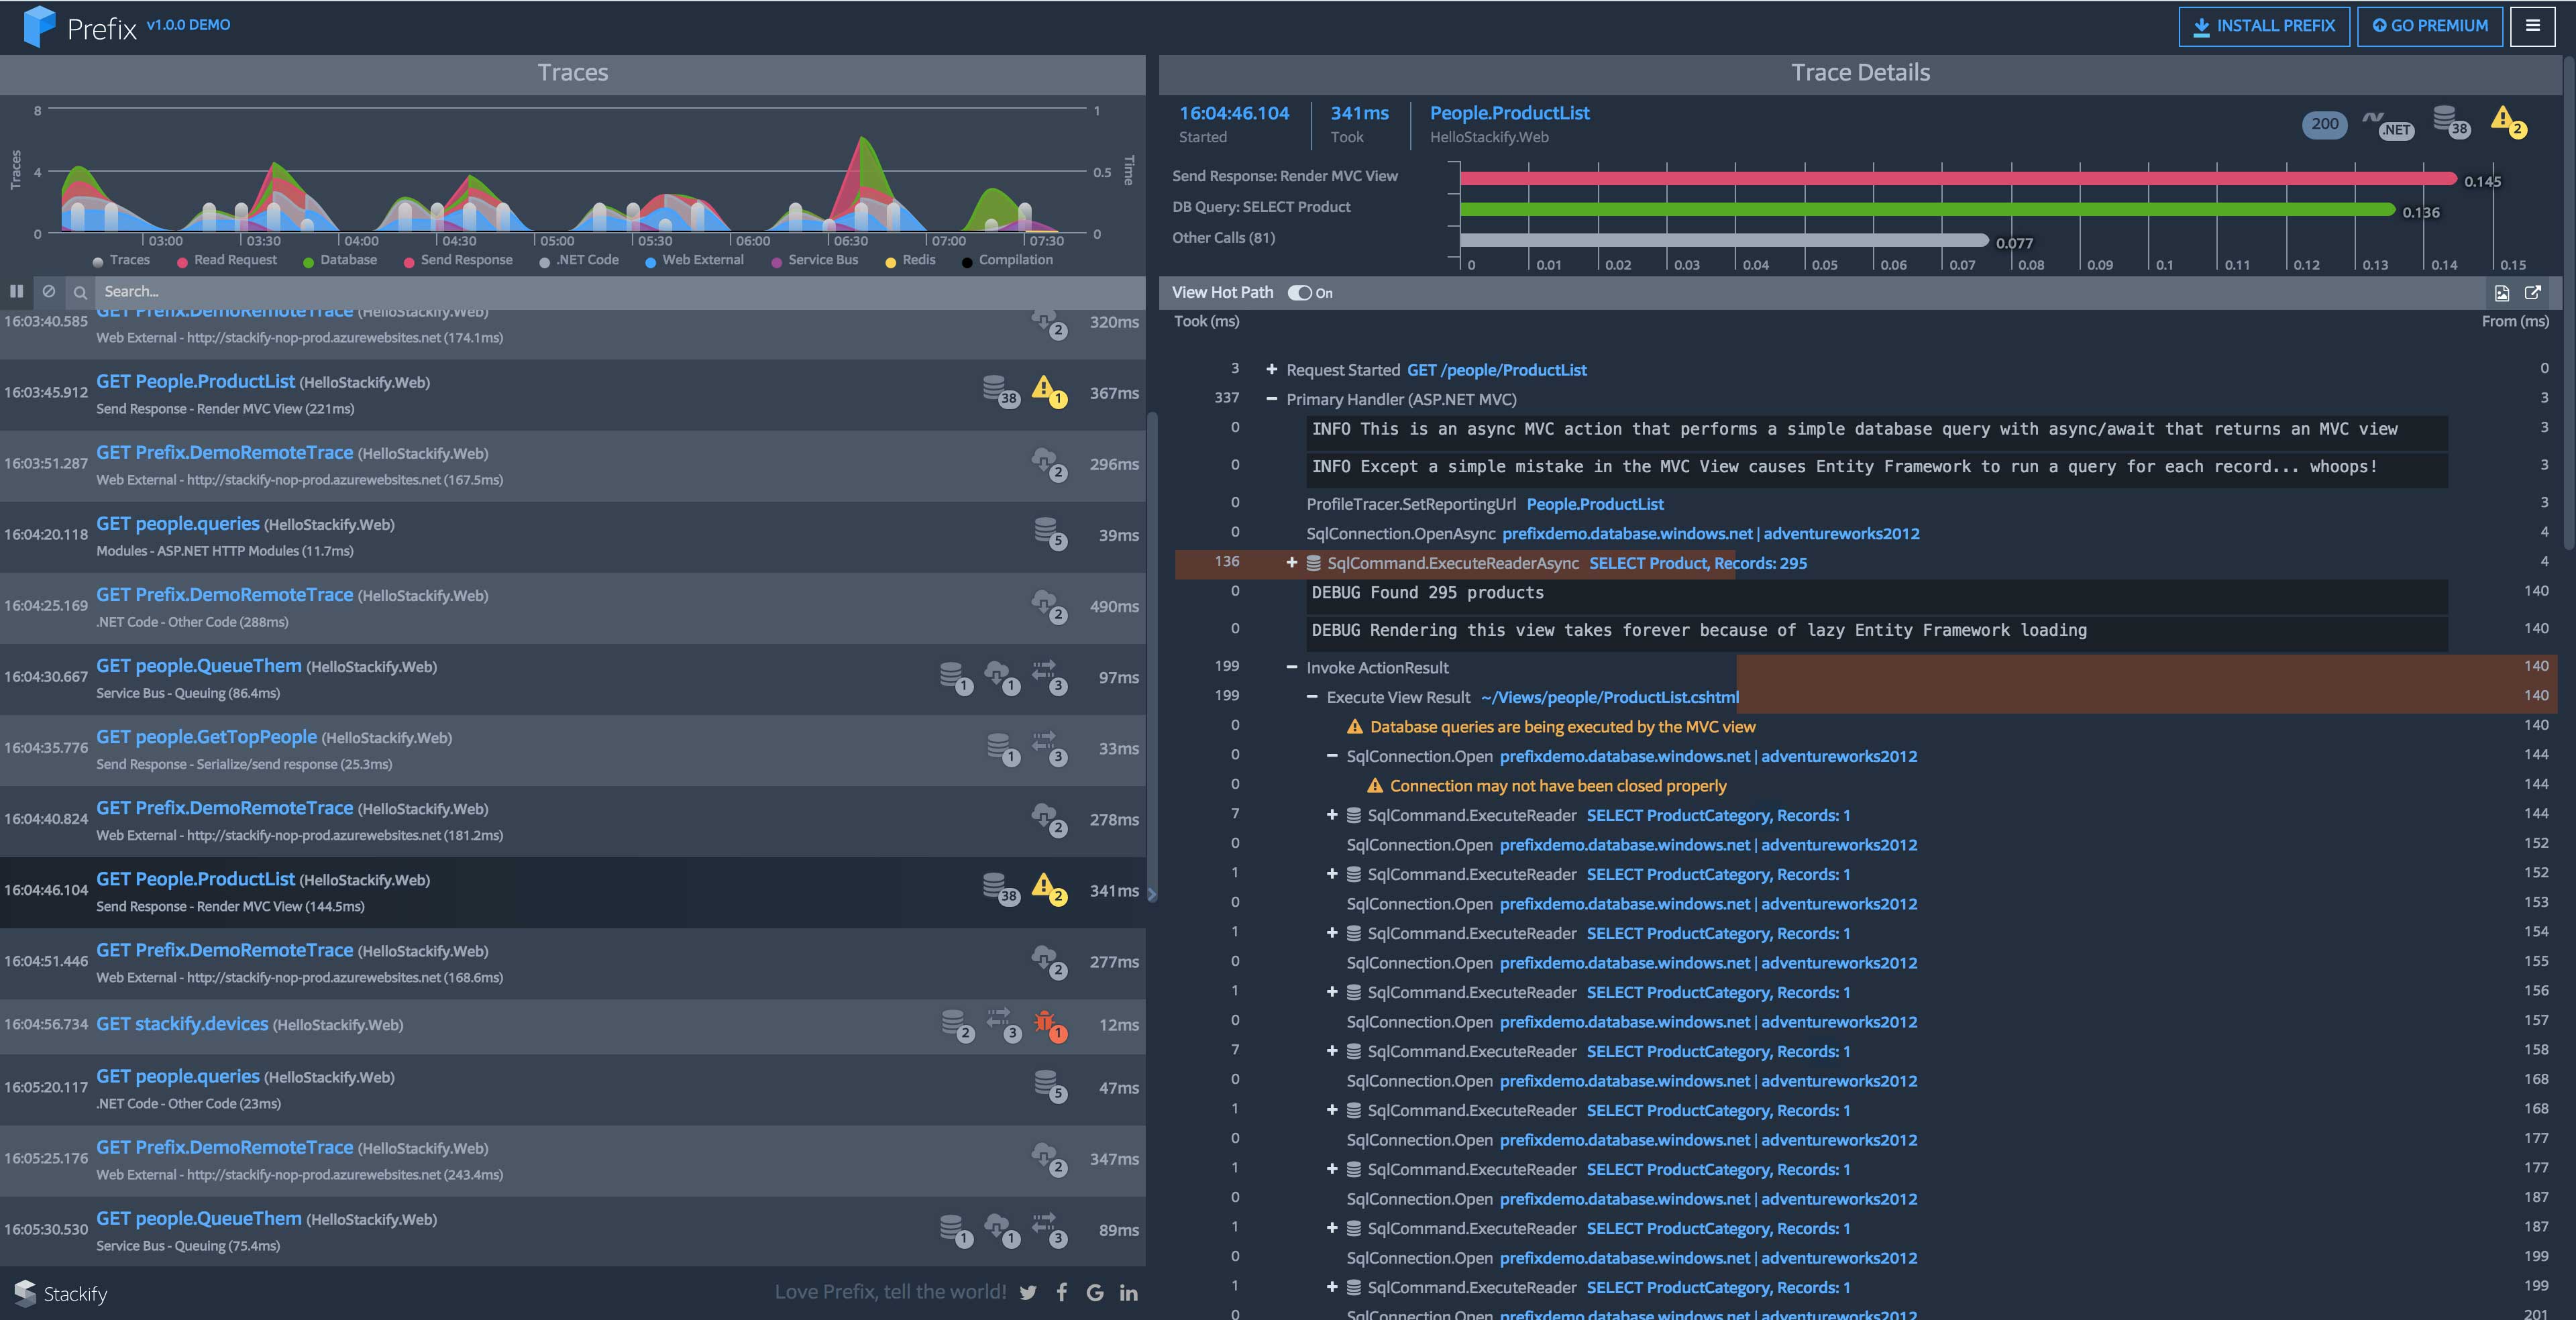Click the export screenshot icon above the hot path

tap(2502, 293)
